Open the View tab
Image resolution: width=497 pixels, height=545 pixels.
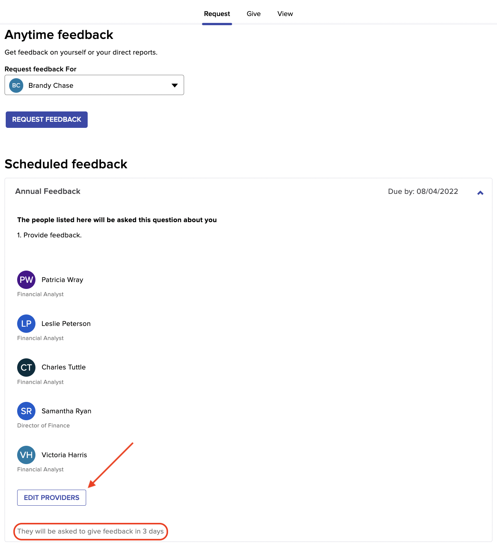coord(285,14)
